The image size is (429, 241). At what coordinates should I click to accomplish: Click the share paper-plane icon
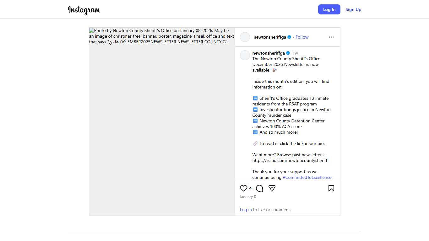click(272, 188)
